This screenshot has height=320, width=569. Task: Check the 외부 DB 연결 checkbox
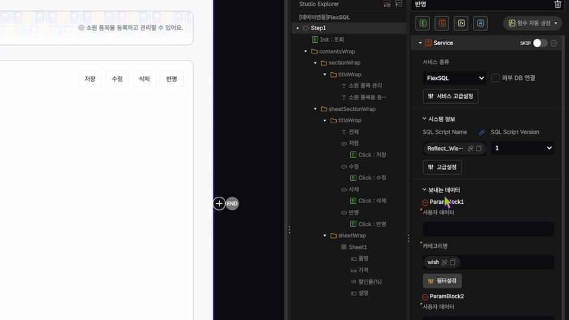coord(495,78)
